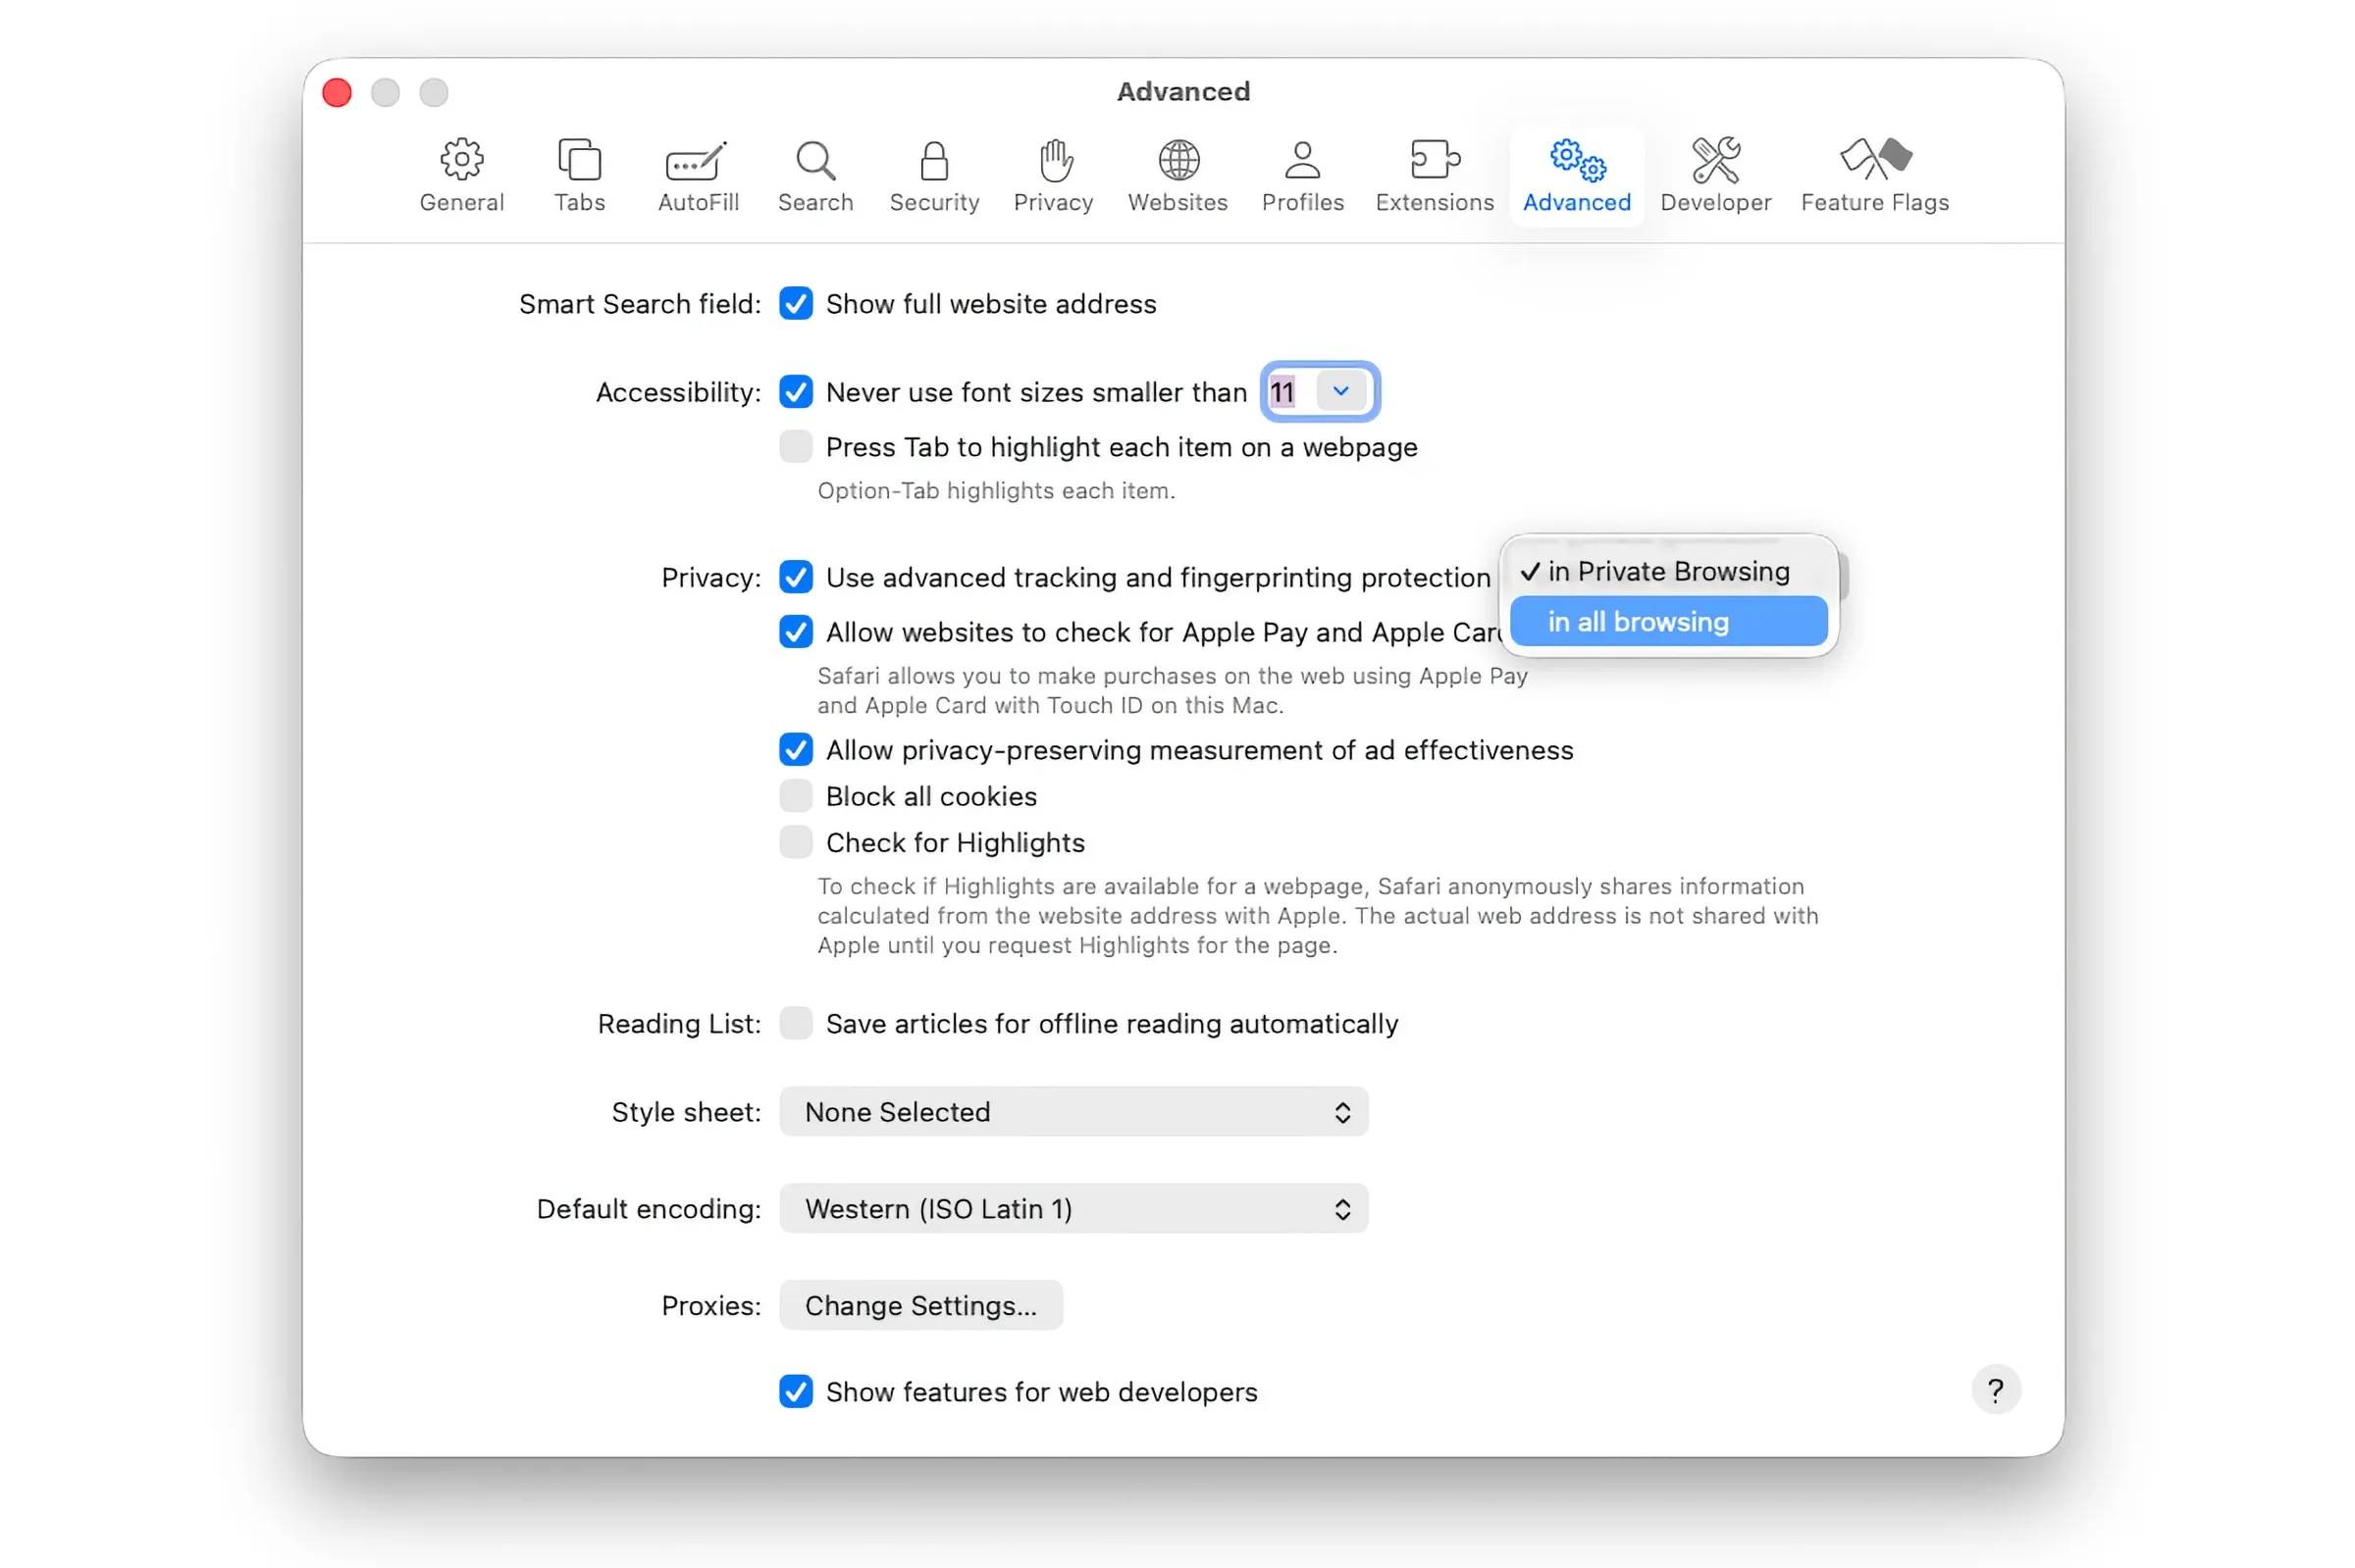Open the Privacy settings icon
Screen dimensions: 2355x1568
(1053, 175)
